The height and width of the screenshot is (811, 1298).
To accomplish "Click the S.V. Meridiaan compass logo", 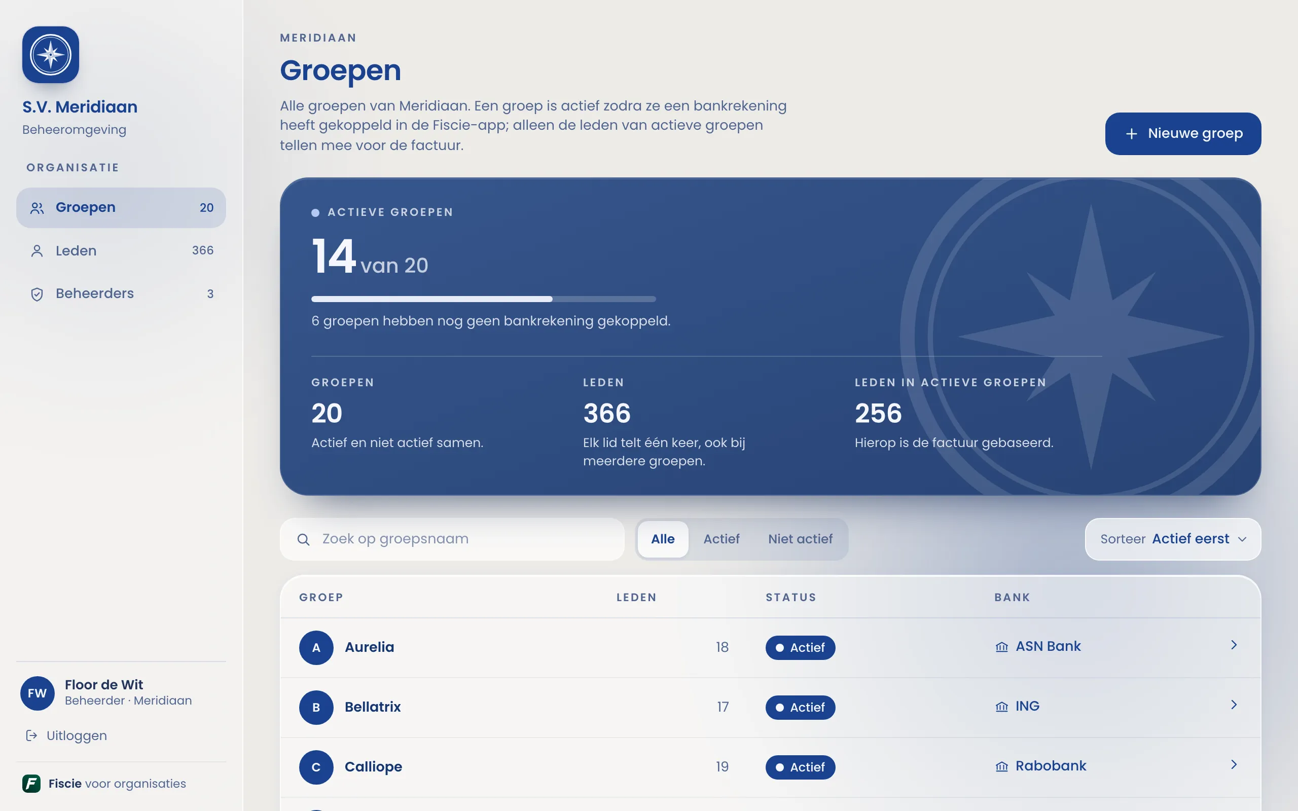I will [50, 55].
